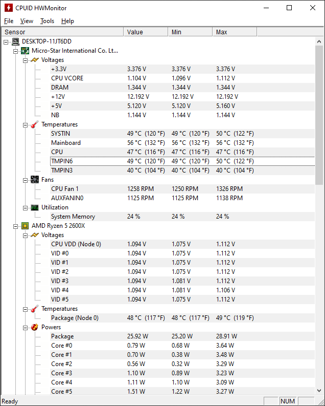The height and width of the screenshot is (406, 325).
Task: Collapse the Powers tree section
Action: tap(25, 327)
